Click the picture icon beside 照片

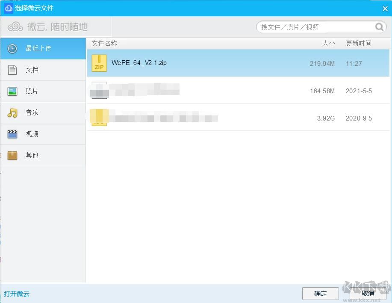(x=12, y=91)
